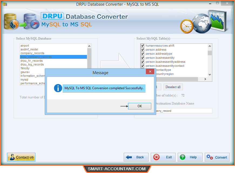Toggle the person.address checkbox

tap(143, 50)
